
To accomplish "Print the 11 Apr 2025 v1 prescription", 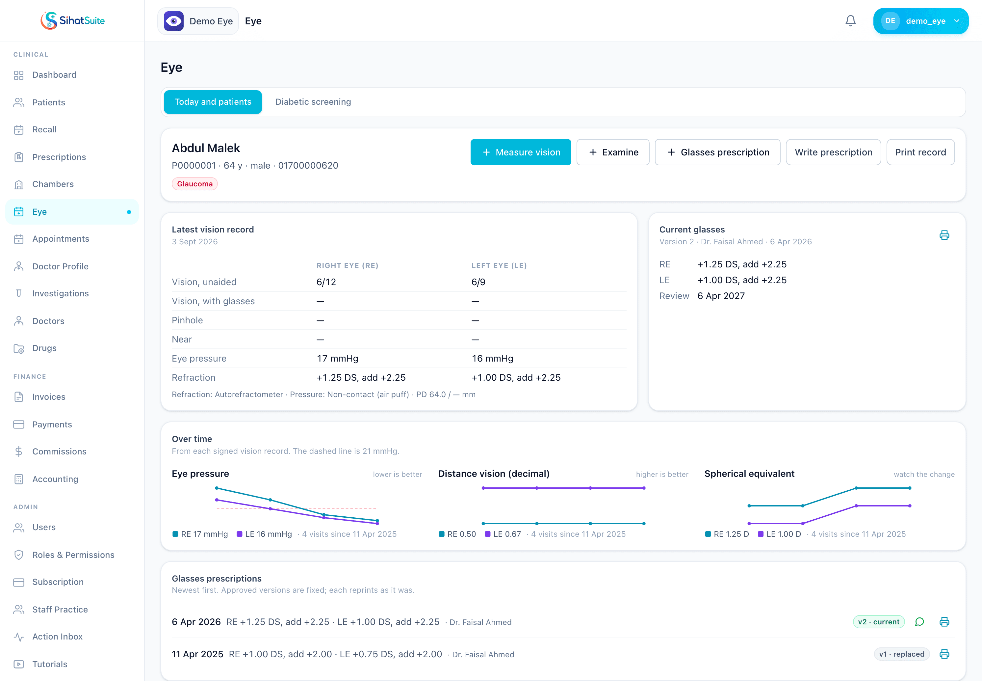I will coord(944,654).
